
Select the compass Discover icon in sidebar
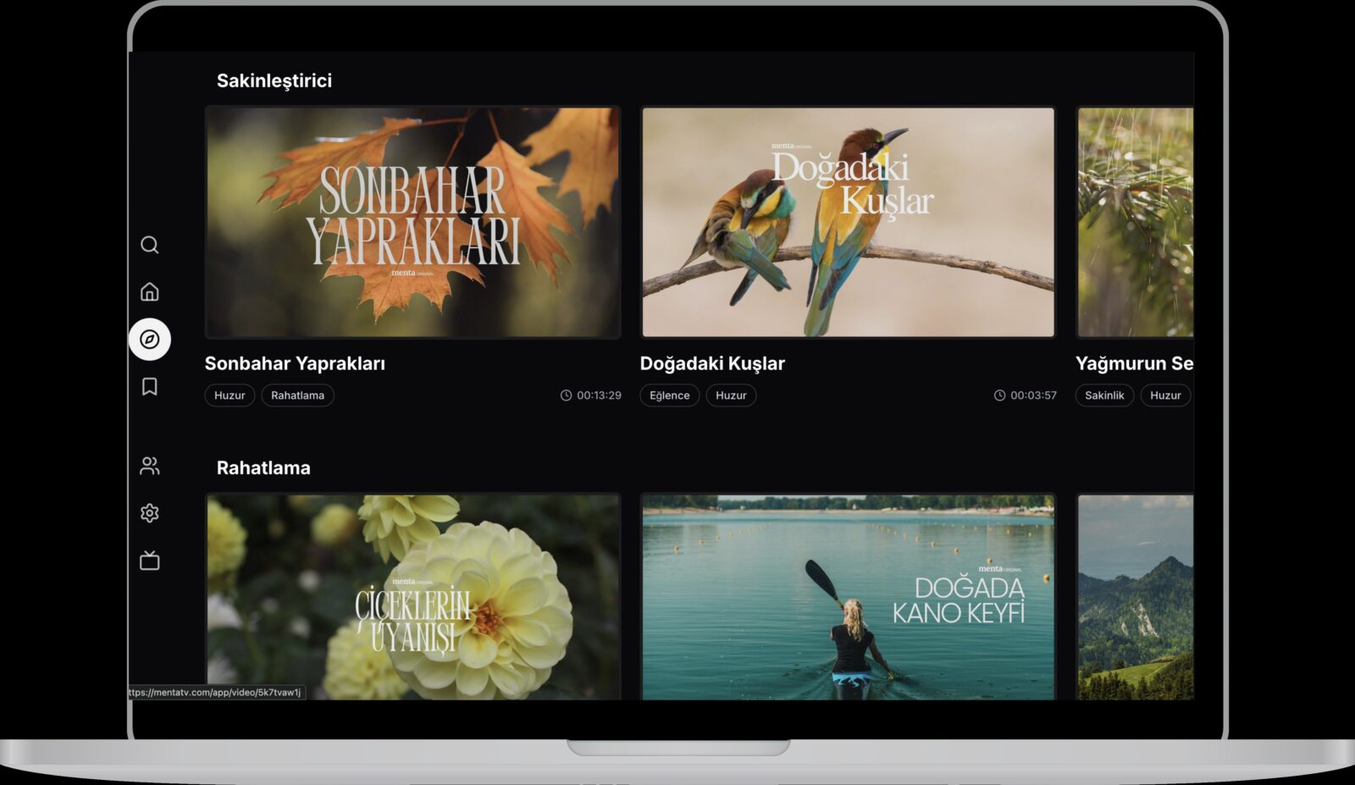(x=150, y=340)
